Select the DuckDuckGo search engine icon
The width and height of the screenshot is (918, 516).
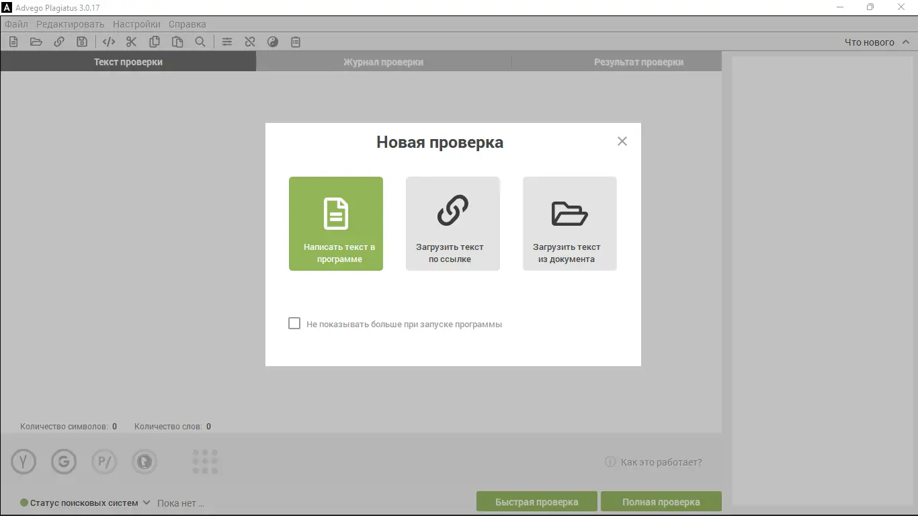point(144,462)
